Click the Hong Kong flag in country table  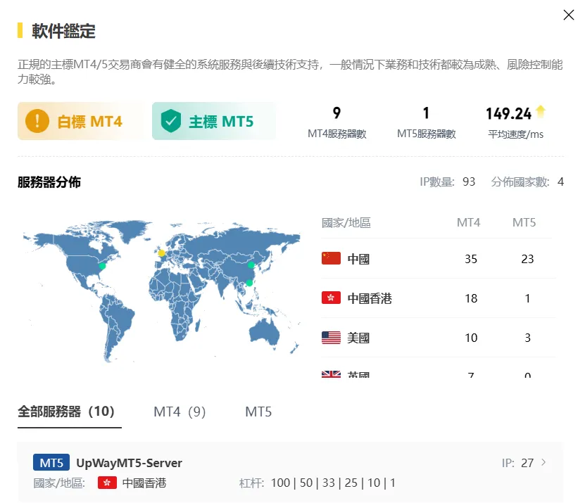pyautogui.click(x=331, y=298)
